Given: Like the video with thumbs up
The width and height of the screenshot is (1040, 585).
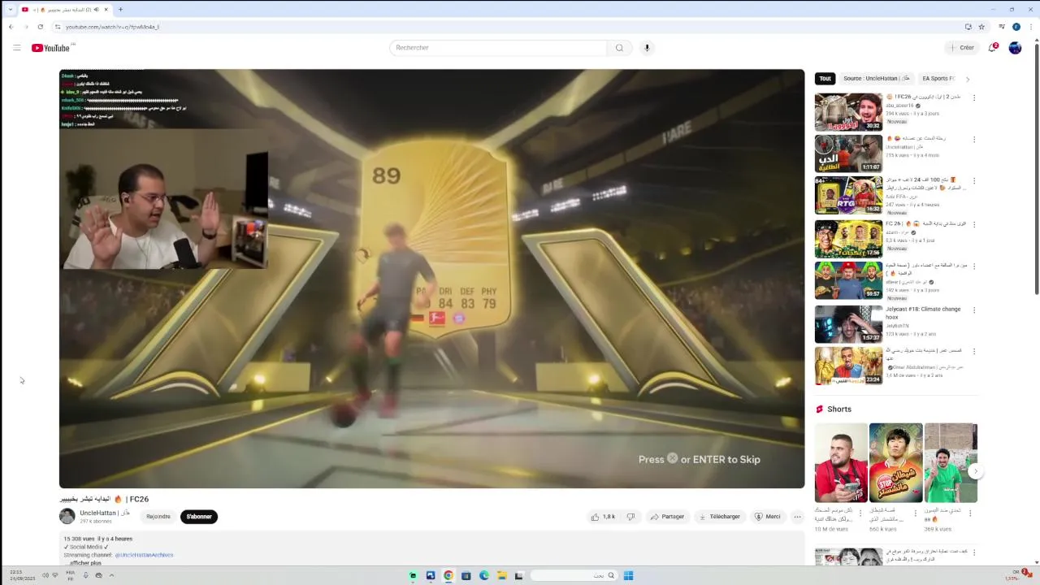Looking at the screenshot, I should (x=603, y=517).
